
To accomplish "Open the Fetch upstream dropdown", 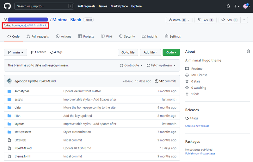I will click(x=161, y=65).
